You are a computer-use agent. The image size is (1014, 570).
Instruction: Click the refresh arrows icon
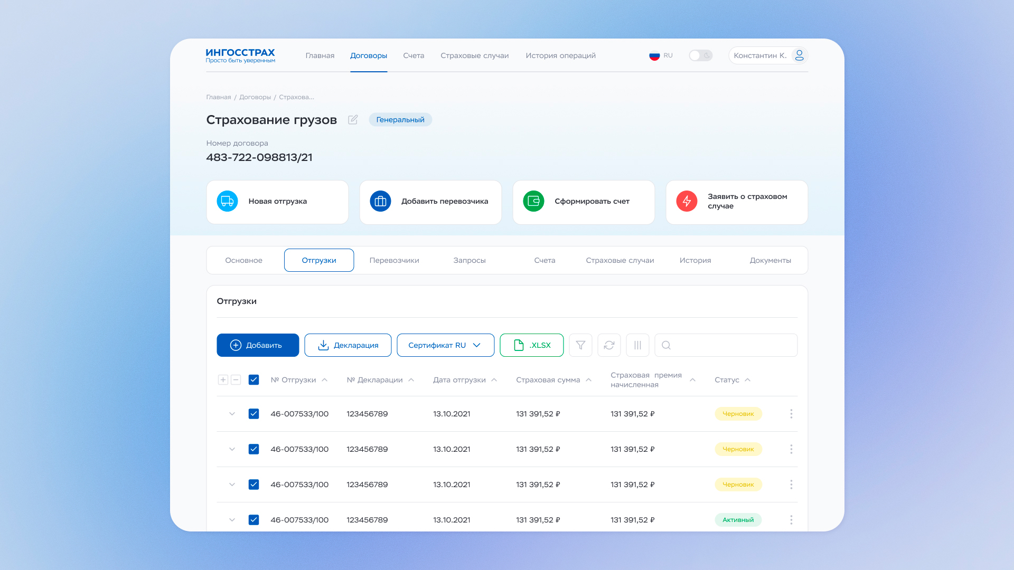[x=609, y=345]
